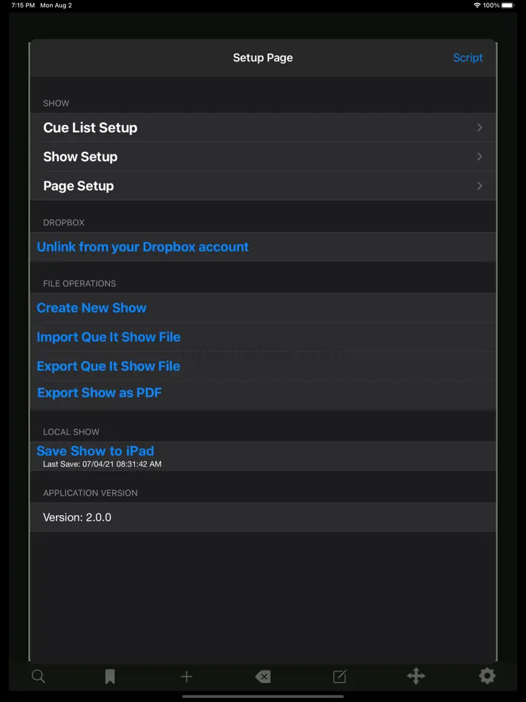526x702 pixels.
Task: Tap the search magnifier icon
Action: pyautogui.click(x=38, y=676)
